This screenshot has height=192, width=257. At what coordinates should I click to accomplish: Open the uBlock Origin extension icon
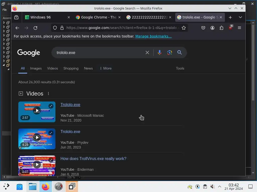point(230,27)
